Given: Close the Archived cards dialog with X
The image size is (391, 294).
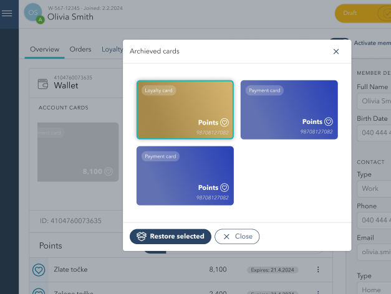Looking at the screenshot, I should (336, 52).
